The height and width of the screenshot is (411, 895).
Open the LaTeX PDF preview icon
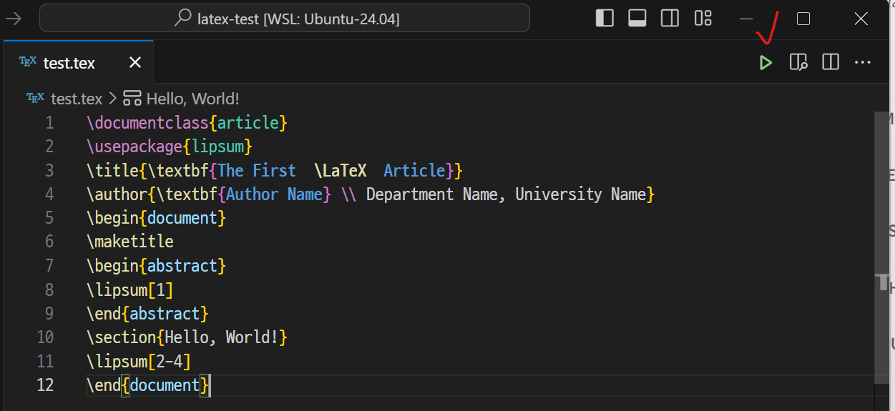798,63
